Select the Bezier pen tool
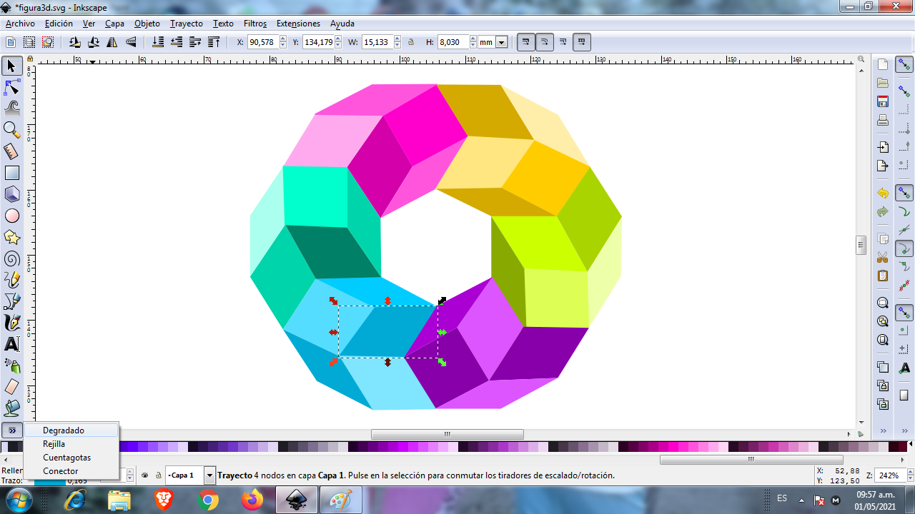915x514 pixels. pyautogui.click(x=11, y=301)
